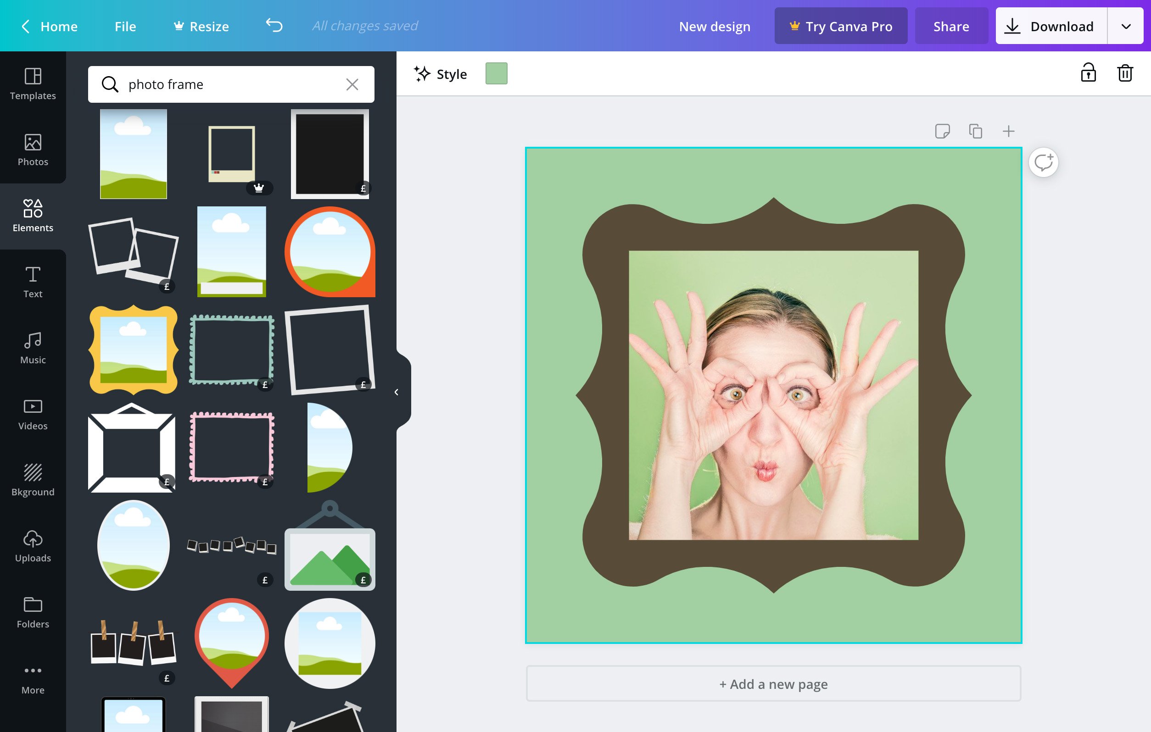Click the Try Canva Pro button
Image resolution: width=1151 pixels, height=732 pixels.
point(840,25)
